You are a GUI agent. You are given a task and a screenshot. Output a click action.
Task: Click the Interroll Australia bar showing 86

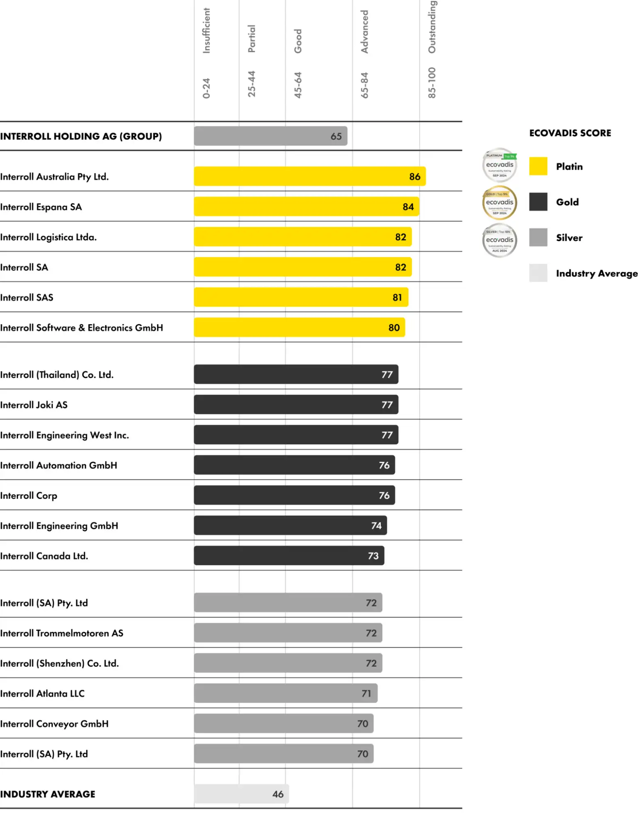click(309, 177)
